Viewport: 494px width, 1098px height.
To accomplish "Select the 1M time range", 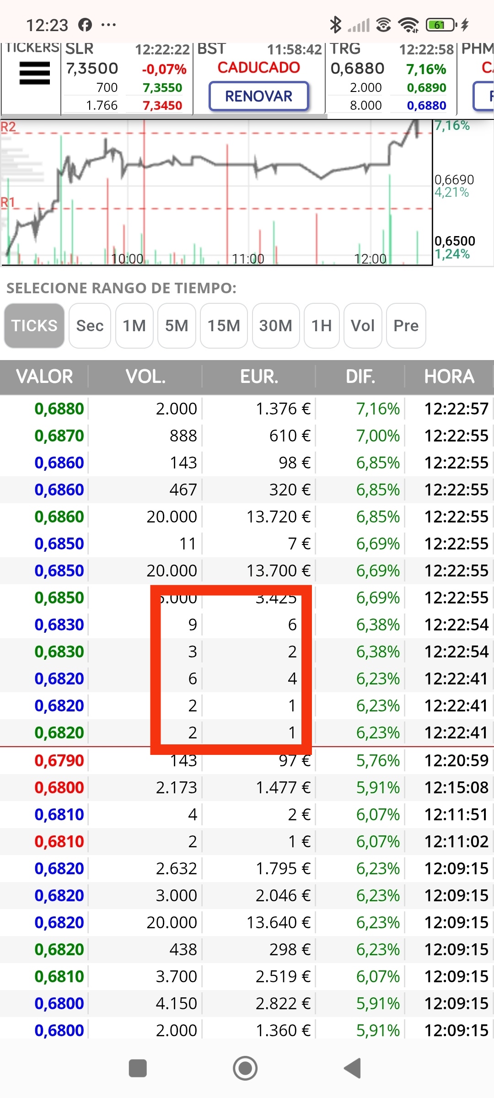I will (134, 326).
